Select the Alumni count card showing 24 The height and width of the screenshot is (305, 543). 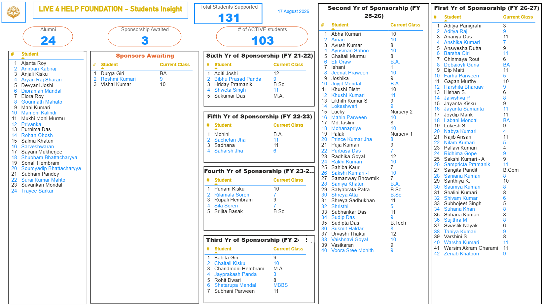pos(48,36)
